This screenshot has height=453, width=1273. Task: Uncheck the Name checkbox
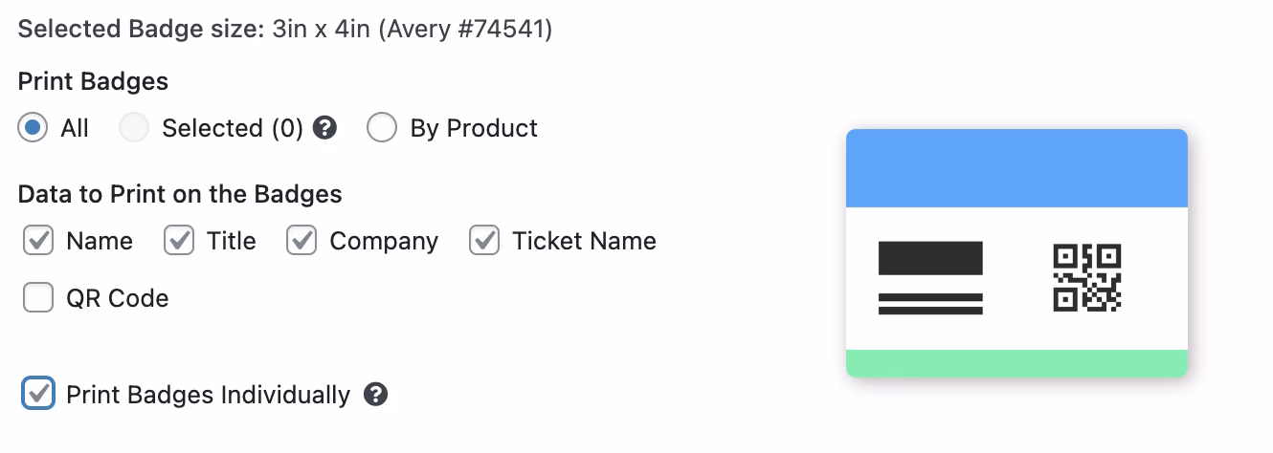(x=38, y=241)
